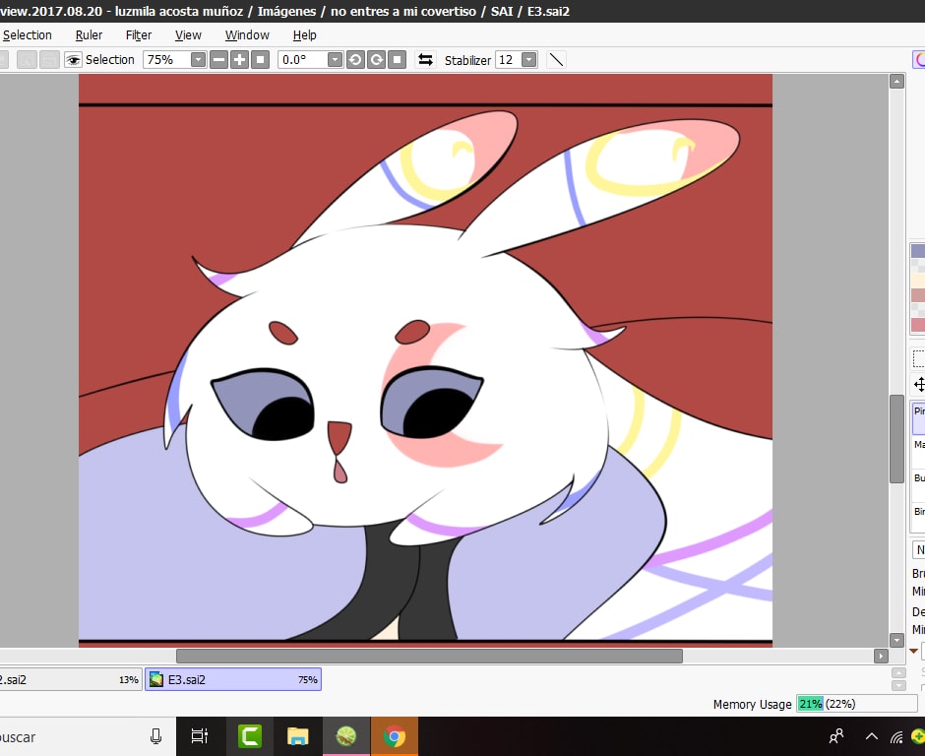Click the zoom out minus button
This screenshot has width=925, height=756.
tap(219, 60)
